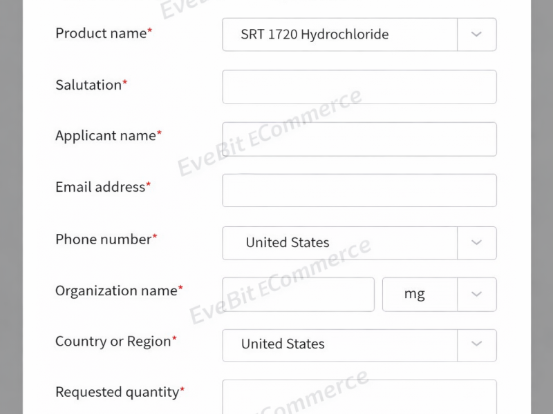Open the Country or Region United States selector
553x414 pixels.
tap(339, 344)
